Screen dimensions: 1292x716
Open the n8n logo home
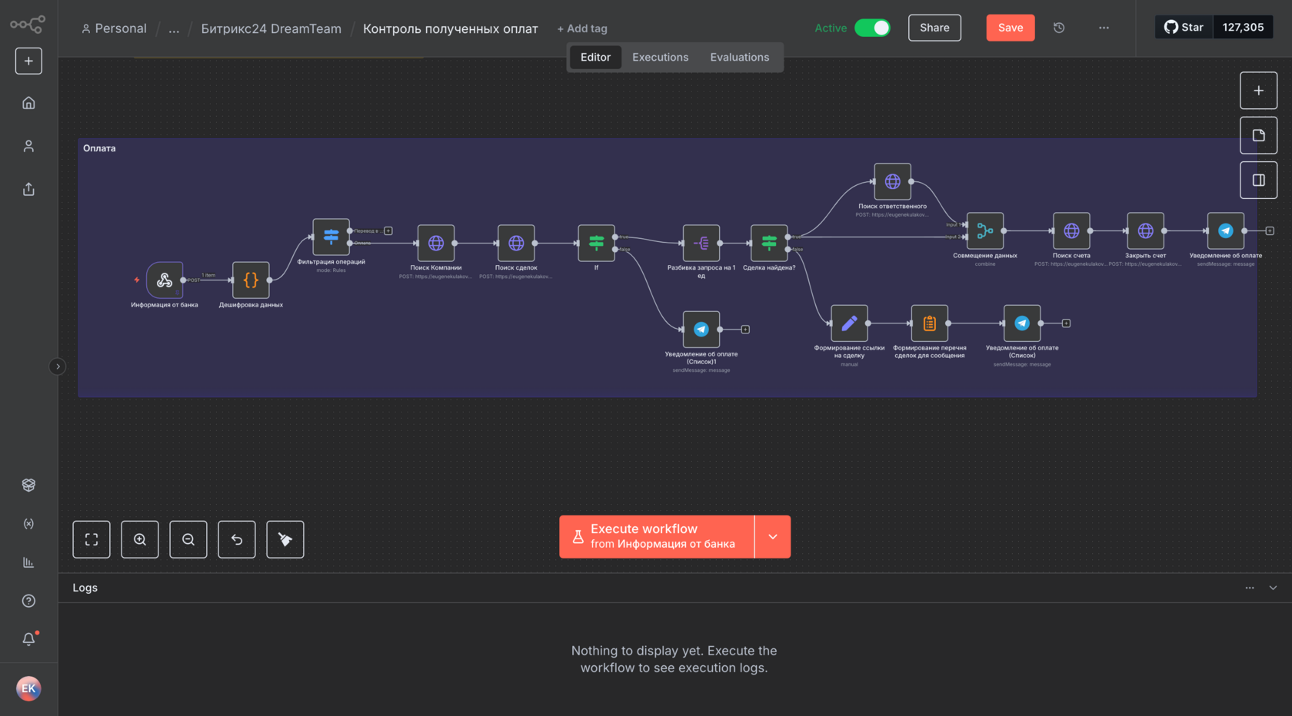[28, 25]
